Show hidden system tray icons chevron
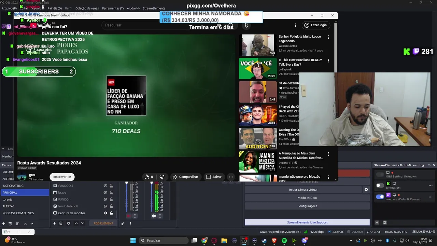 (351, 241)
